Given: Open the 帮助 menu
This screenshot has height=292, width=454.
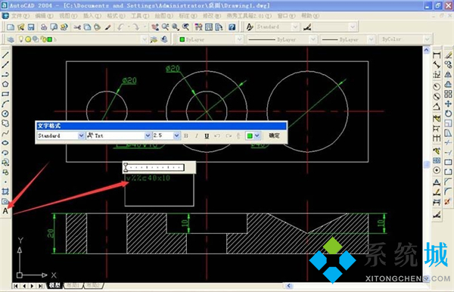Looking at the screenshot, I should pos(310,16).
